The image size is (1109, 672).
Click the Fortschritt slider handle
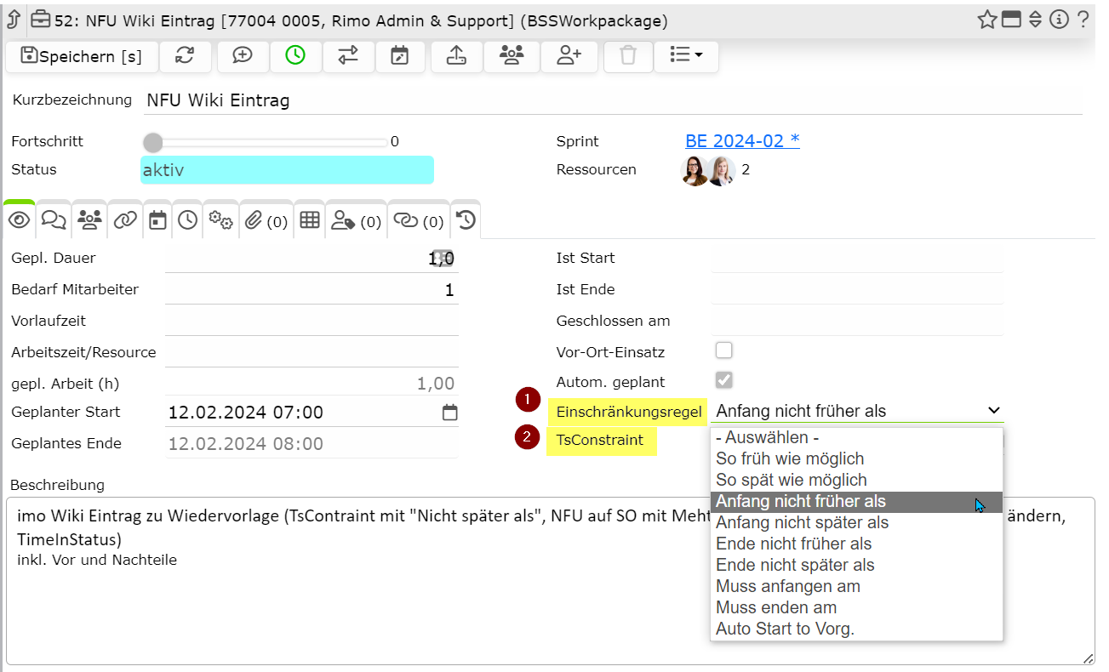click(x=152, y=142)
